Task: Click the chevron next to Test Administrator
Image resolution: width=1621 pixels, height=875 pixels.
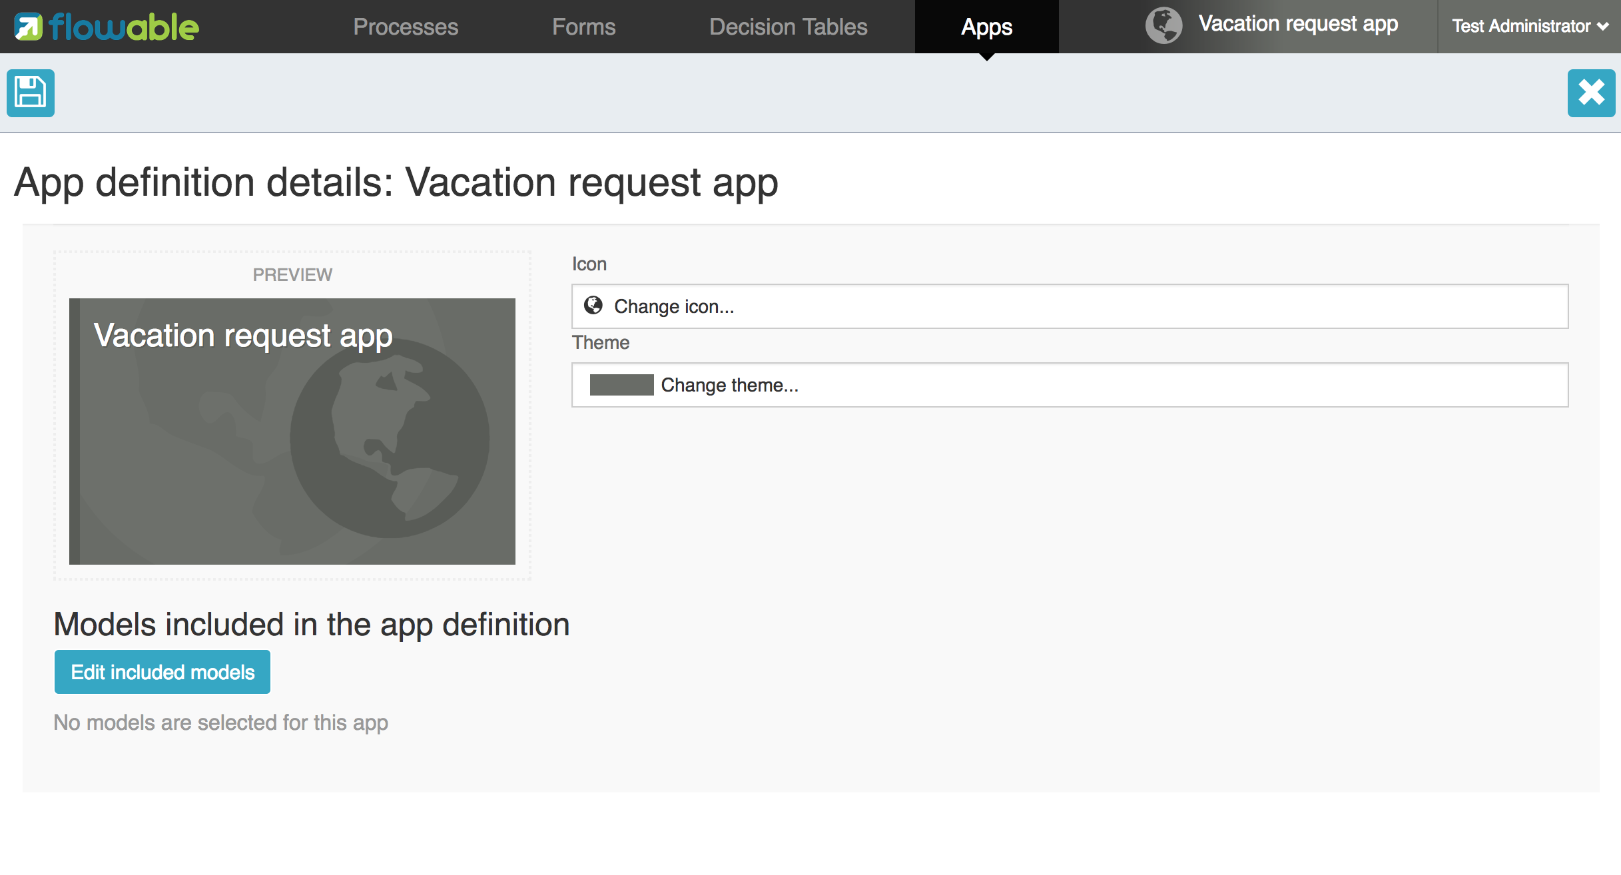Action: pyautogui.click(x=1603, y=27)
